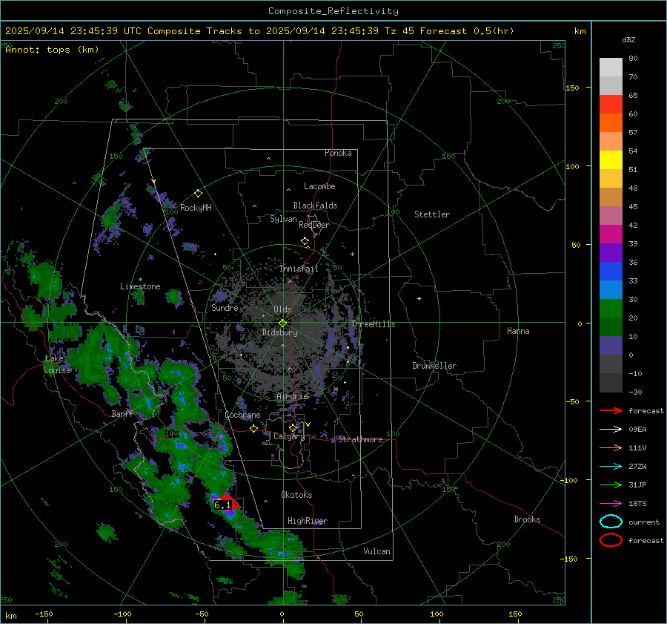Click the Blackfalds label
The image size is (667, 624).
315,206
